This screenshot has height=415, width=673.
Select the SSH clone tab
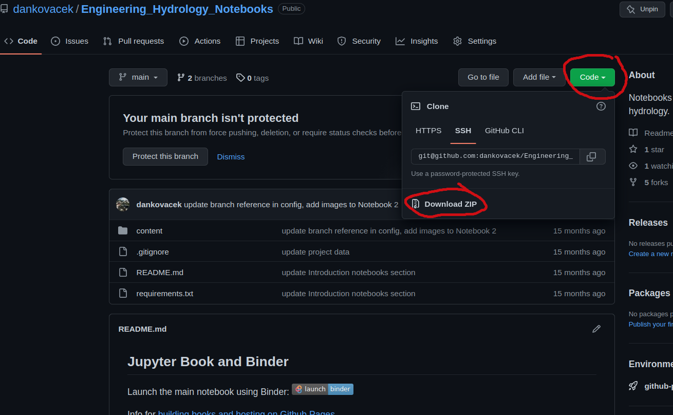pos(463,131)
